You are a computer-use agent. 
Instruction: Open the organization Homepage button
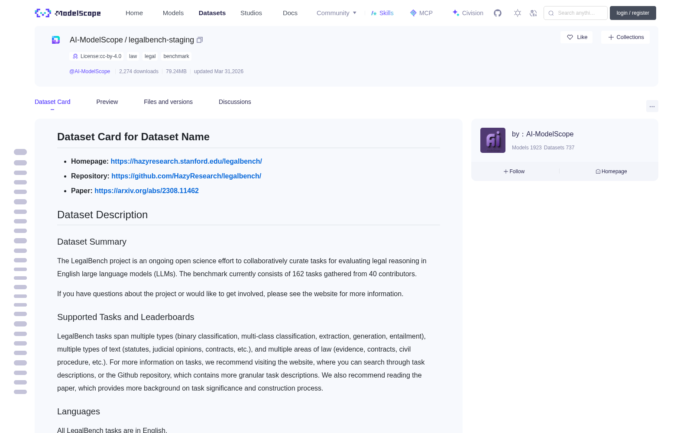coord(611,171)
